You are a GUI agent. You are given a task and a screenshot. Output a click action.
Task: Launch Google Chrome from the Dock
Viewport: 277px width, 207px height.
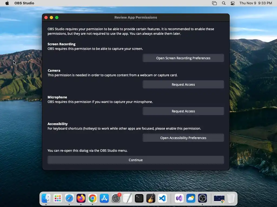[93, 198]
